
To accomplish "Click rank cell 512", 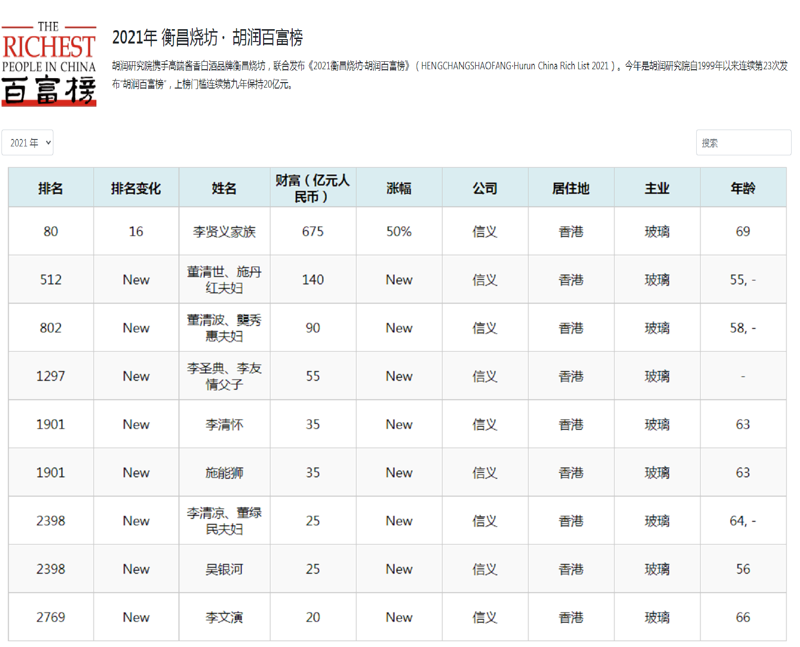I will click(51, 279).
